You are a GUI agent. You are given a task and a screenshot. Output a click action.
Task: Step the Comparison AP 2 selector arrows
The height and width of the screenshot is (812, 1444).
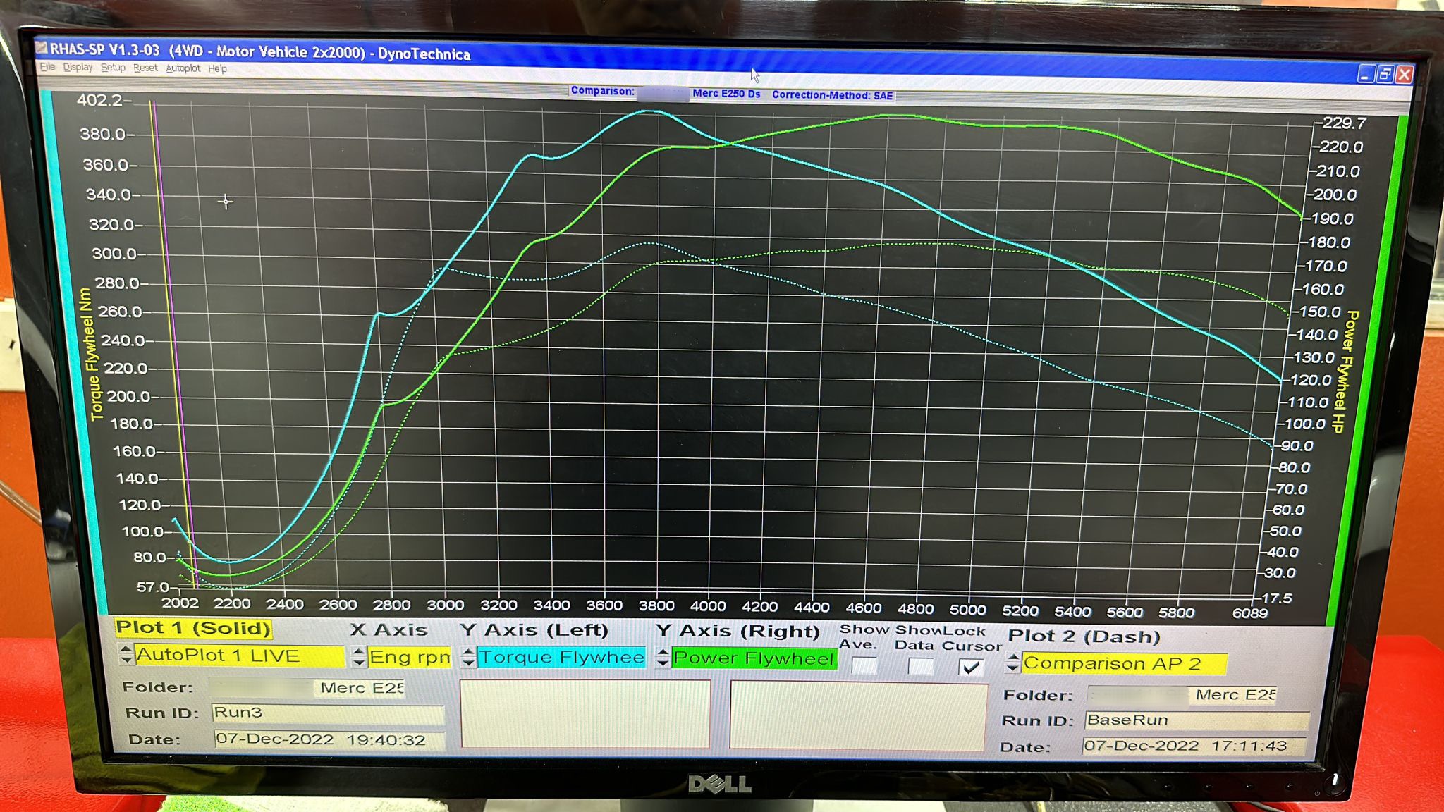(x=1013, y=663)
